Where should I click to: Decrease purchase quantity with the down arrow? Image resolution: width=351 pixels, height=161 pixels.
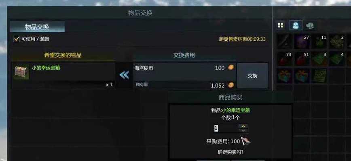point(243,130)
